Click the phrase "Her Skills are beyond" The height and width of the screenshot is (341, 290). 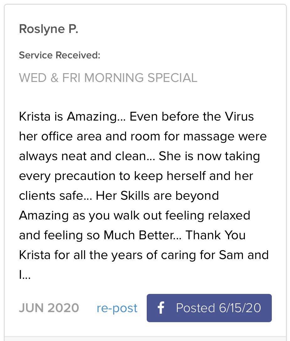coord(157,196)
